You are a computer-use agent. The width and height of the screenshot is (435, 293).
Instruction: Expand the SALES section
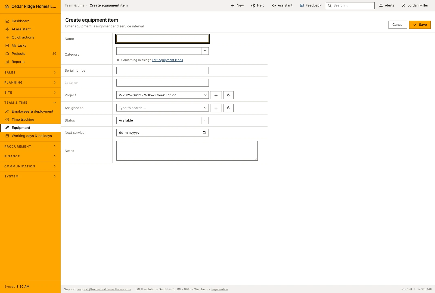pyautogui.click(x=30, y=72)
